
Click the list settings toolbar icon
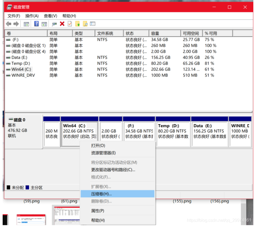point(93,24)
